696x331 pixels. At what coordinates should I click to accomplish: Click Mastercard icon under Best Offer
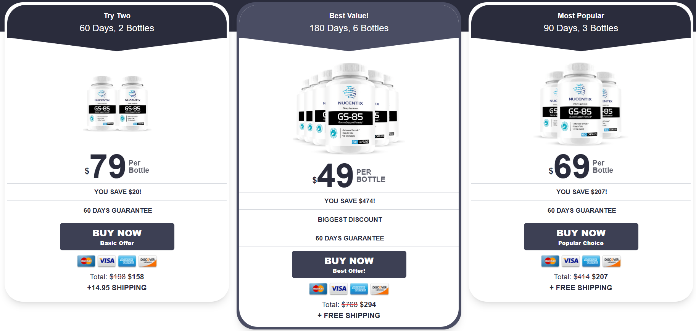[318, 289]
